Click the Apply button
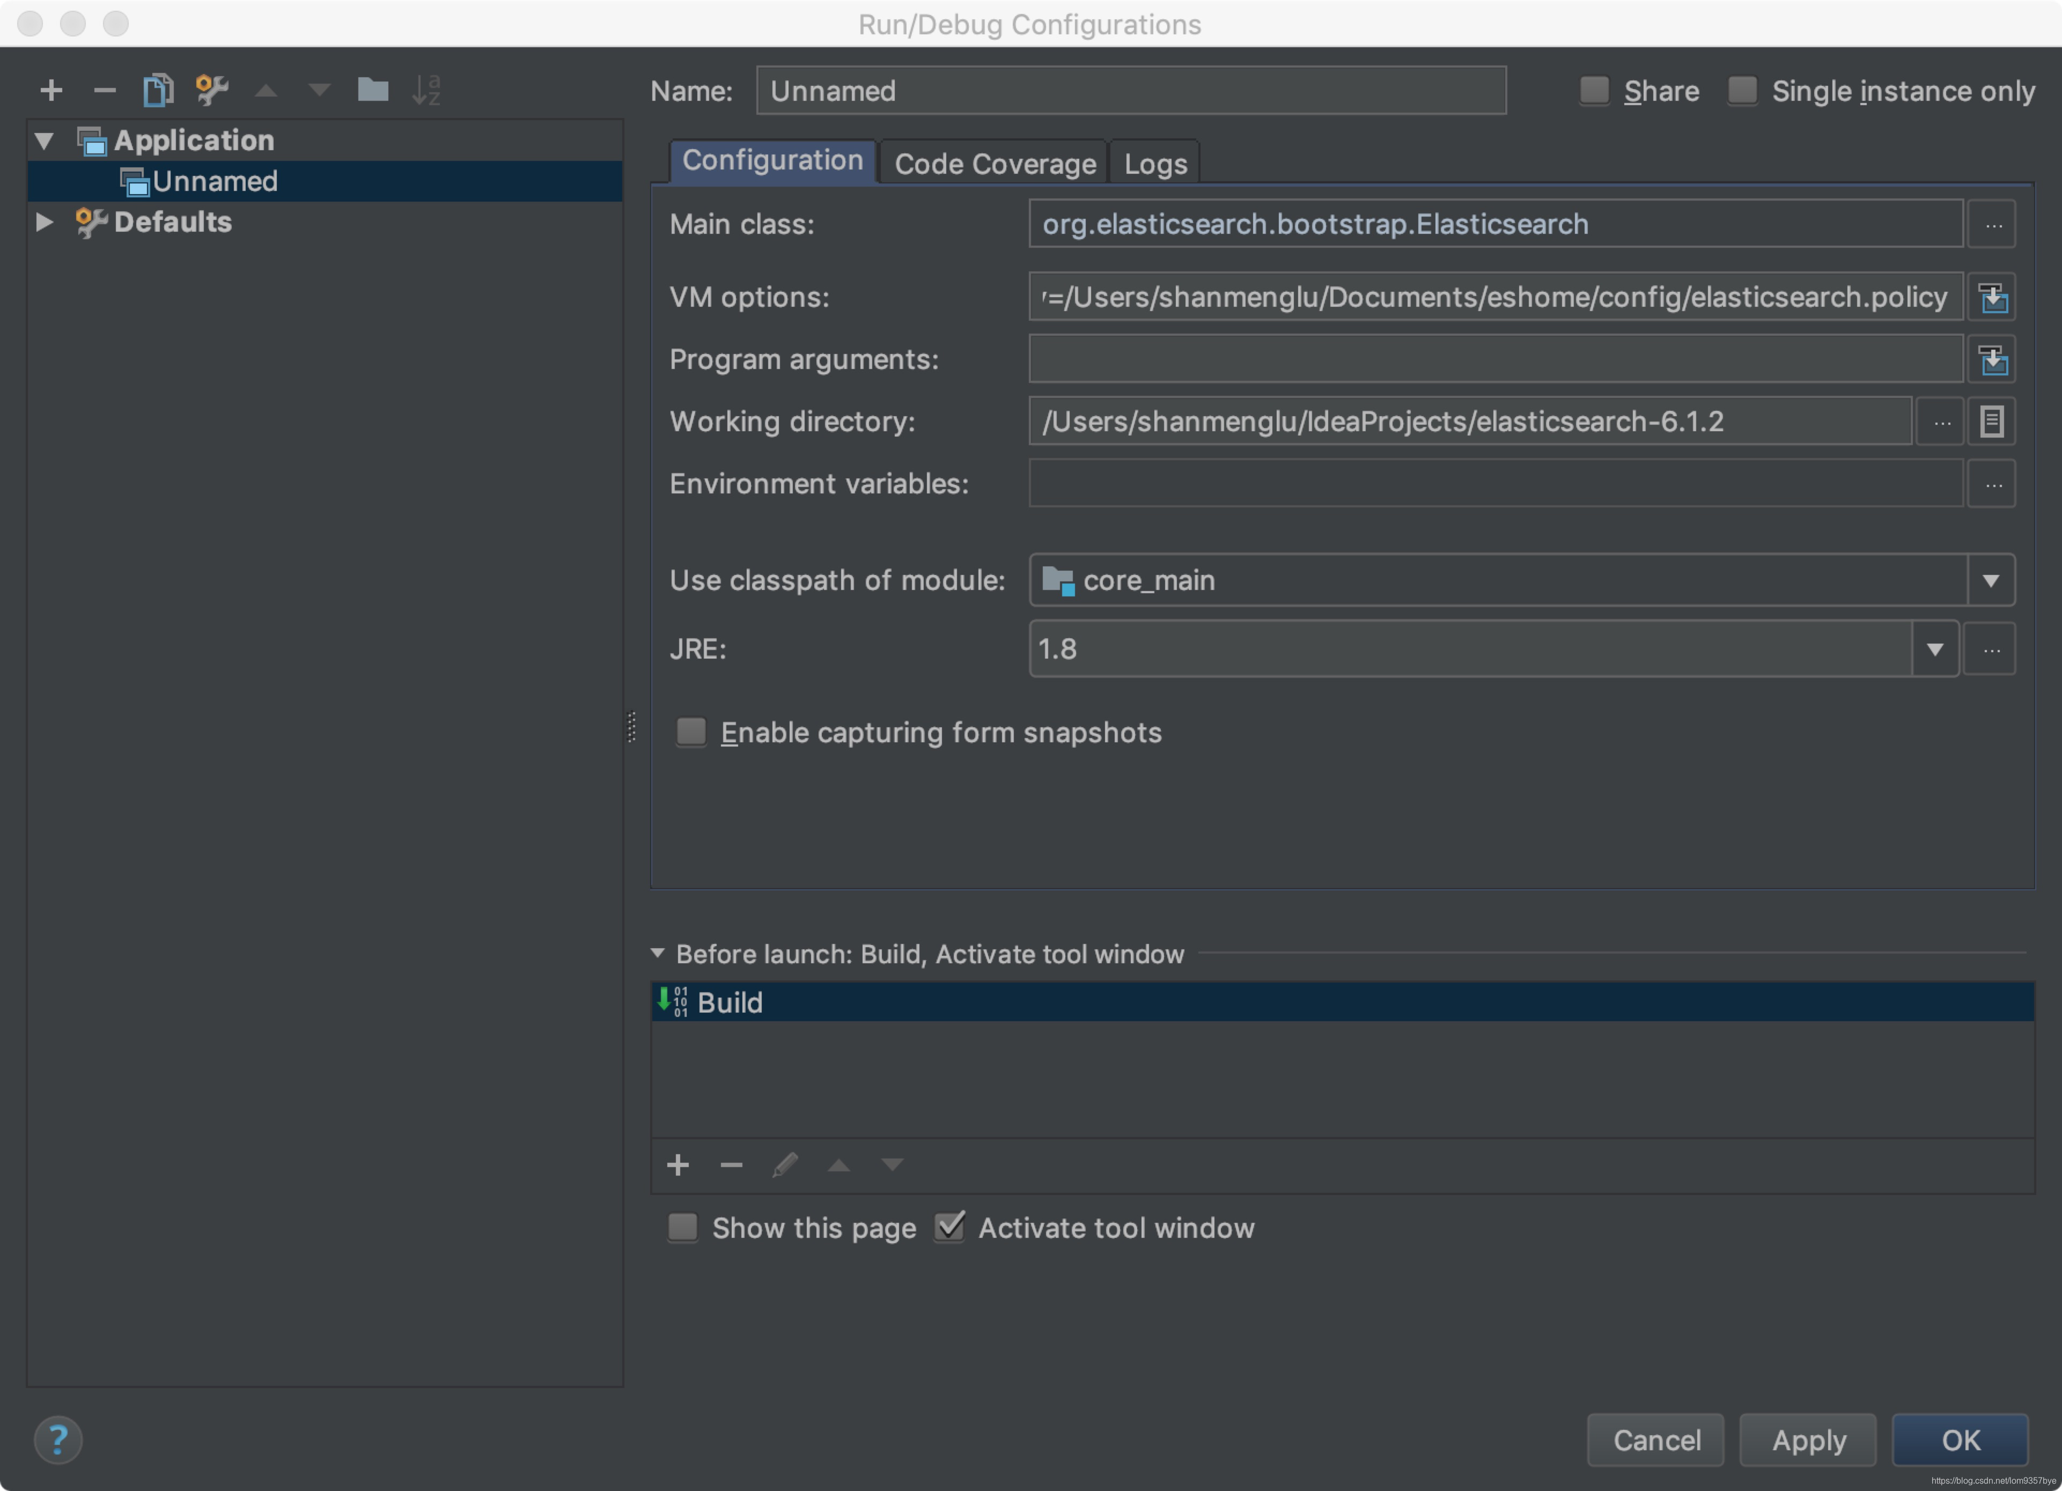 coord(1807,1440)
